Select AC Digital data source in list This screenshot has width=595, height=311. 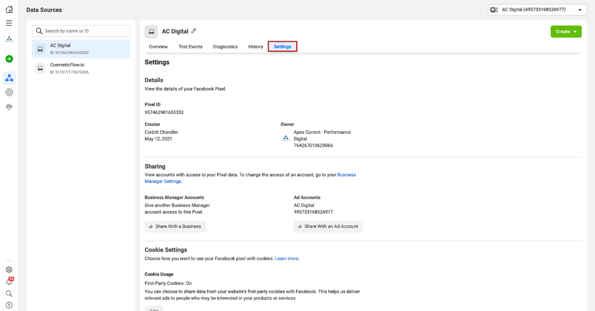coord(81,49)
